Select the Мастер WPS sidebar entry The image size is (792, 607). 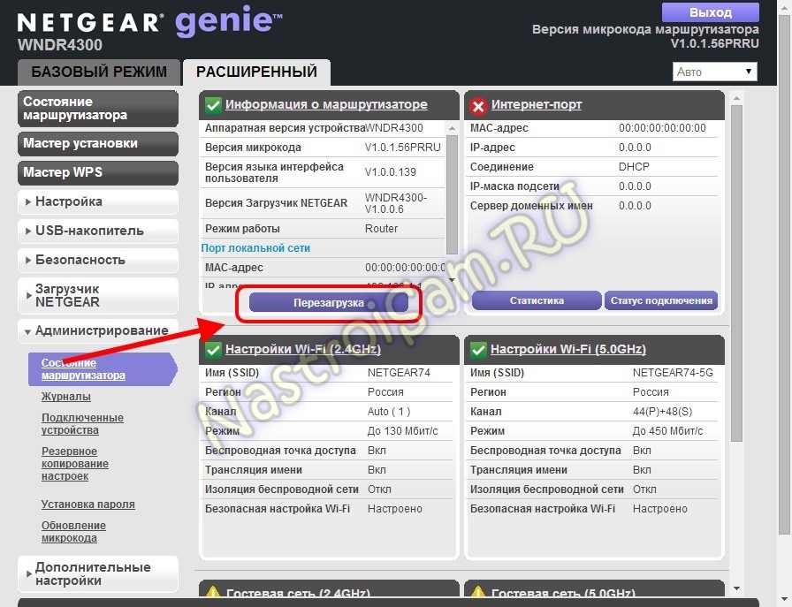tap(97, 172)
